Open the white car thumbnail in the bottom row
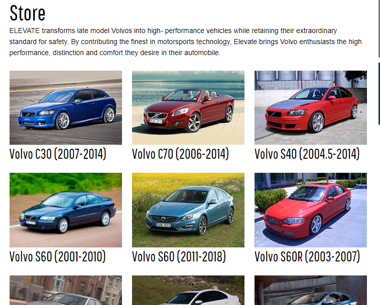The image size is (380, 305). [188, 290]
